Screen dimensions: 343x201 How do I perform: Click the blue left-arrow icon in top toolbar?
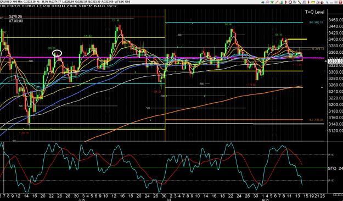coord(263,2)
